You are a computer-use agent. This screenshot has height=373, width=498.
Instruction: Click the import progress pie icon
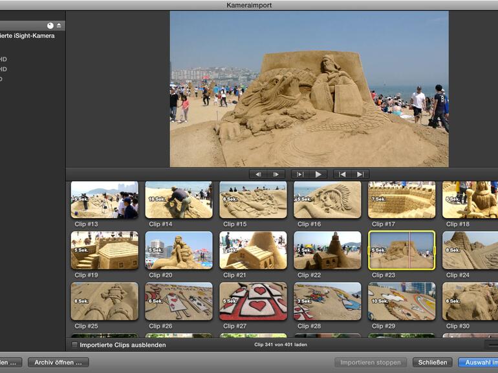point(50,26)
